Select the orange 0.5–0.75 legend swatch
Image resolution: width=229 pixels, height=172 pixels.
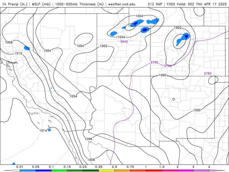point(123,171)
